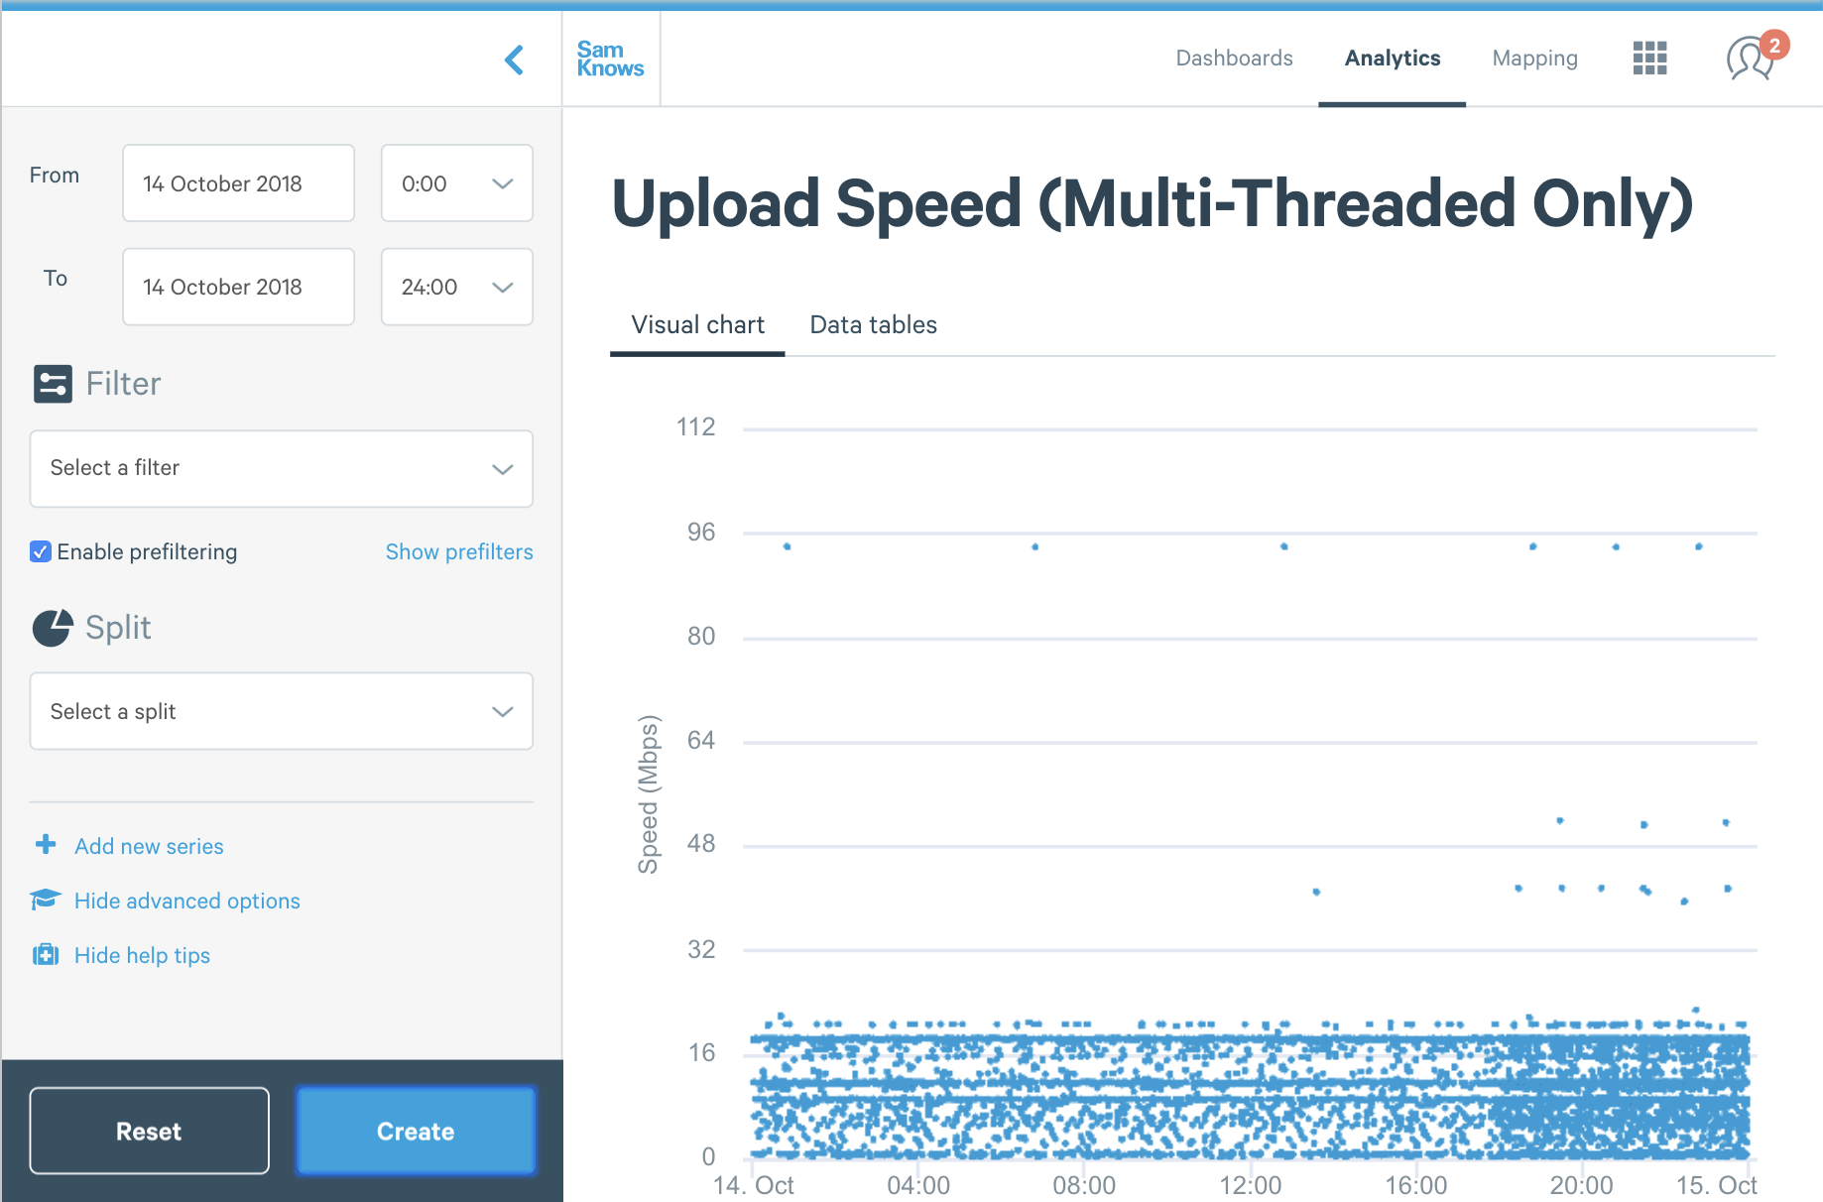
Task: Click the Filter sliders icon
Action: tap(53, 384)
